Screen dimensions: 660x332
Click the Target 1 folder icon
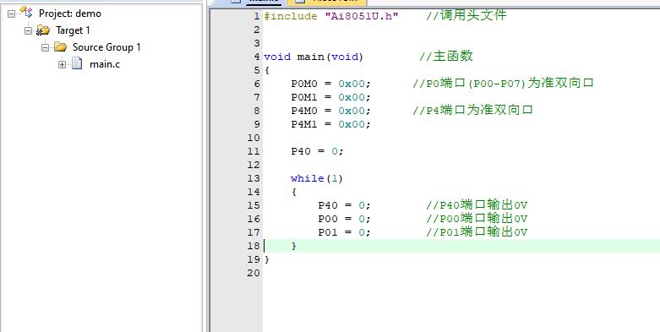pyautogui.click(x=43, y=30)
